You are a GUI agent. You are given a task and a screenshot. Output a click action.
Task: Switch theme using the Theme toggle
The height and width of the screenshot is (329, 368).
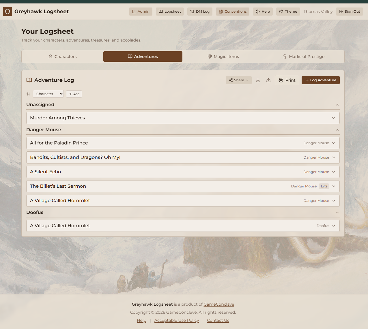click(x=288, y=12)
